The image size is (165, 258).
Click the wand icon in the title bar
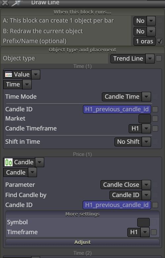[17, 3]
